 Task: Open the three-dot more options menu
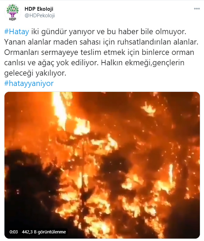[x=197, y=9]
